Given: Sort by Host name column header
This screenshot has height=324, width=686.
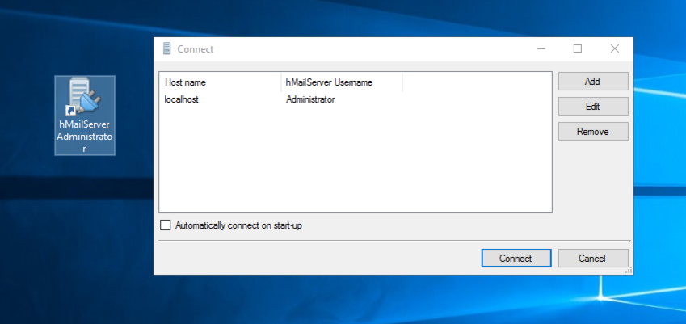Looking at the screenshot, I should point(221,82).
